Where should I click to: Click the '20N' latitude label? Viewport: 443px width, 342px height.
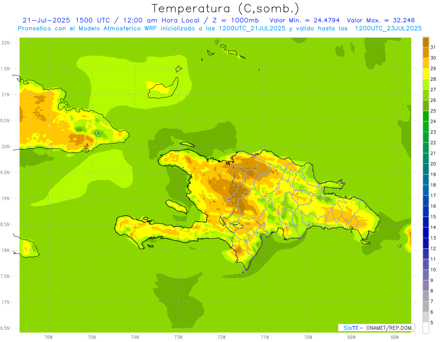pos(5,146)
